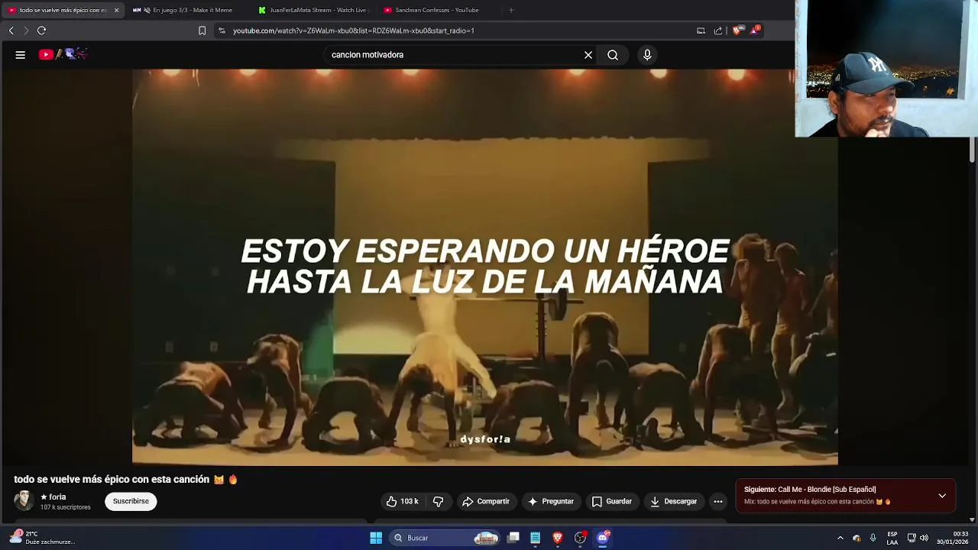Open the cast or picture-in-picture icon in the address bar
Image resolution: width=978 pixels, height=550 pixels.
[701, 31]
